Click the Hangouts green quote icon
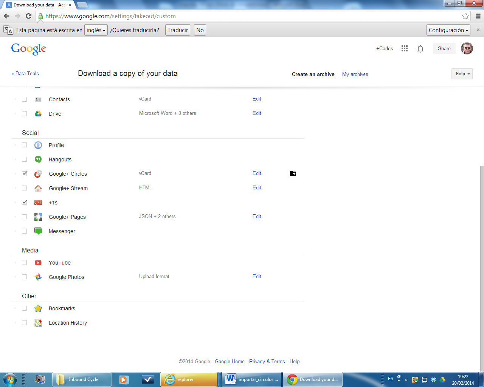The height and width of the screenshot is (387, 484). click(38, 159)
